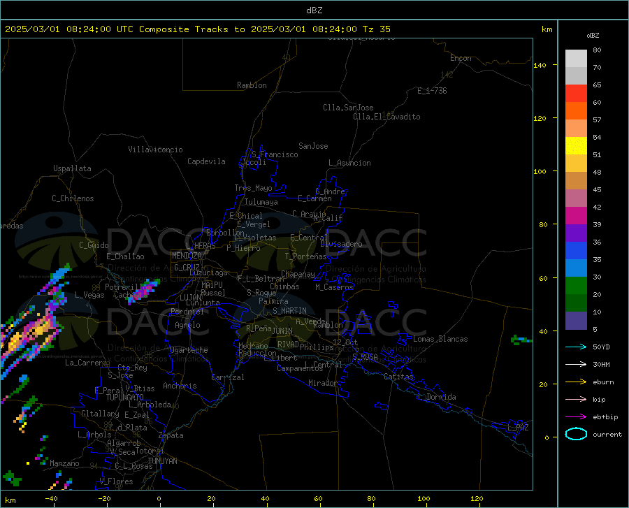Image resolution: width=629 pixels, height=508 pixels.
Task: Click the 'L_Vegas' map label
Action: coord(89,295)
